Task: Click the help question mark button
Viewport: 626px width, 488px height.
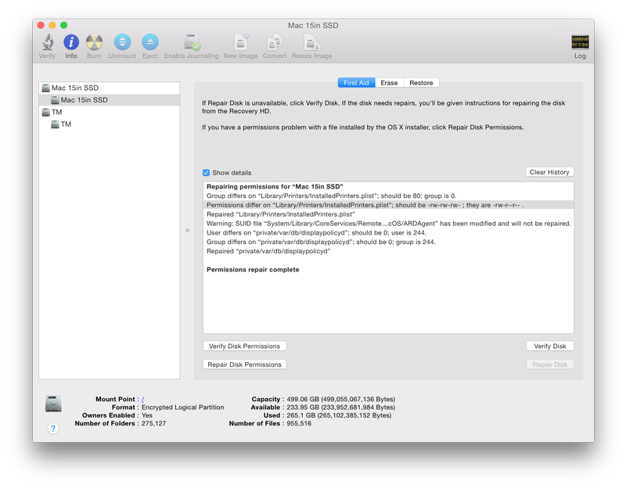Action: tap(52, 428)
